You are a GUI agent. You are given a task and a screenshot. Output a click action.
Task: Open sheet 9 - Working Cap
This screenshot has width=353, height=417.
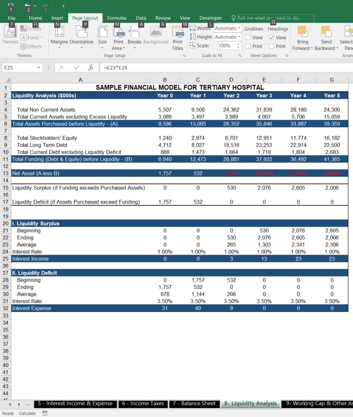pyautogui.click(x=318, y=403)
